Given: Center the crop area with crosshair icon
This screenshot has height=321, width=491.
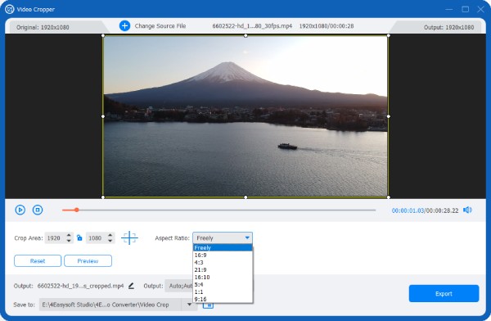Looking at the screenshot, I should pyautogui.click(x=129, y=237).
